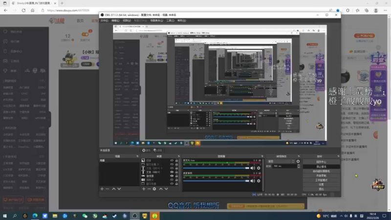Image resolution: width=391 pixels, height=220 pixels.
Task: Toggle visibility of Image (图像) source
Action: [x=172, y=160]
